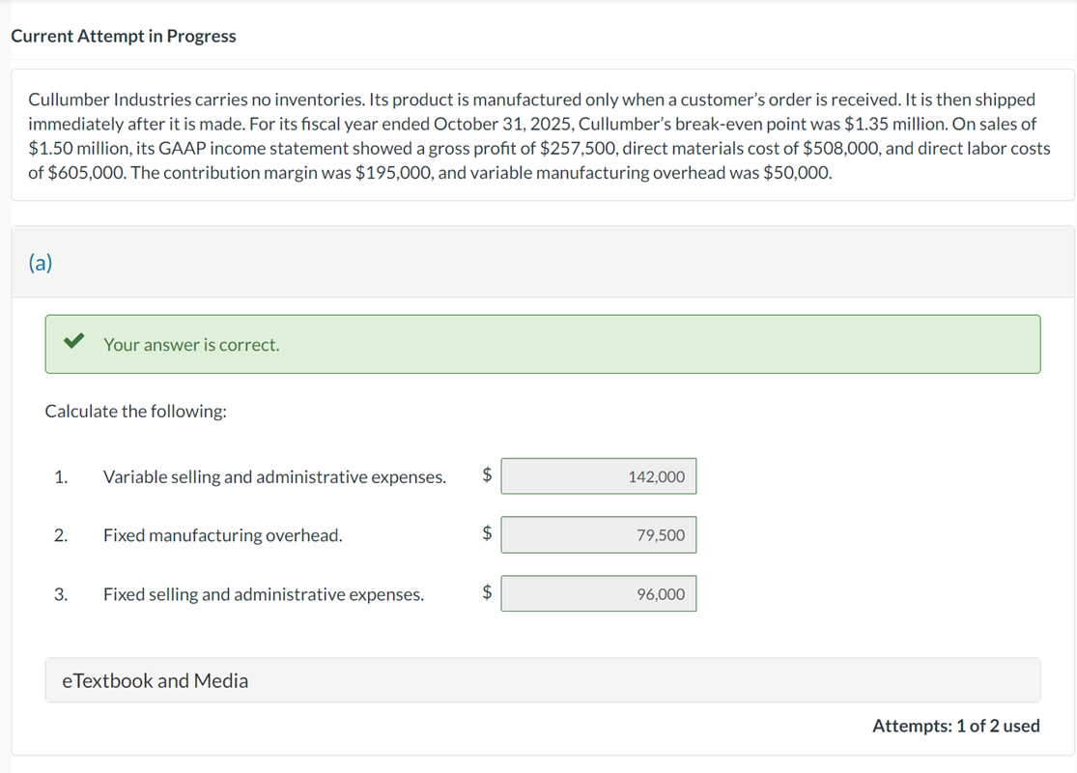Click the "Your answer is correct." message
Viewport: 1077px width, 773px height.
coord(191,345)
